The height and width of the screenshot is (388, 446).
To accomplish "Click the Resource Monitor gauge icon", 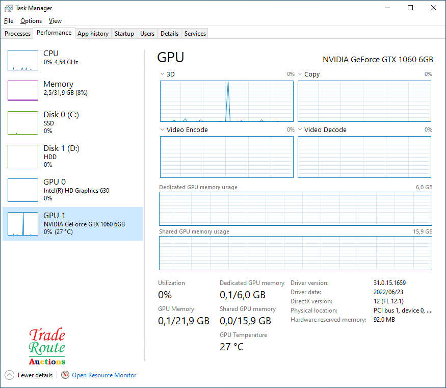I will [x=65, y=375].
